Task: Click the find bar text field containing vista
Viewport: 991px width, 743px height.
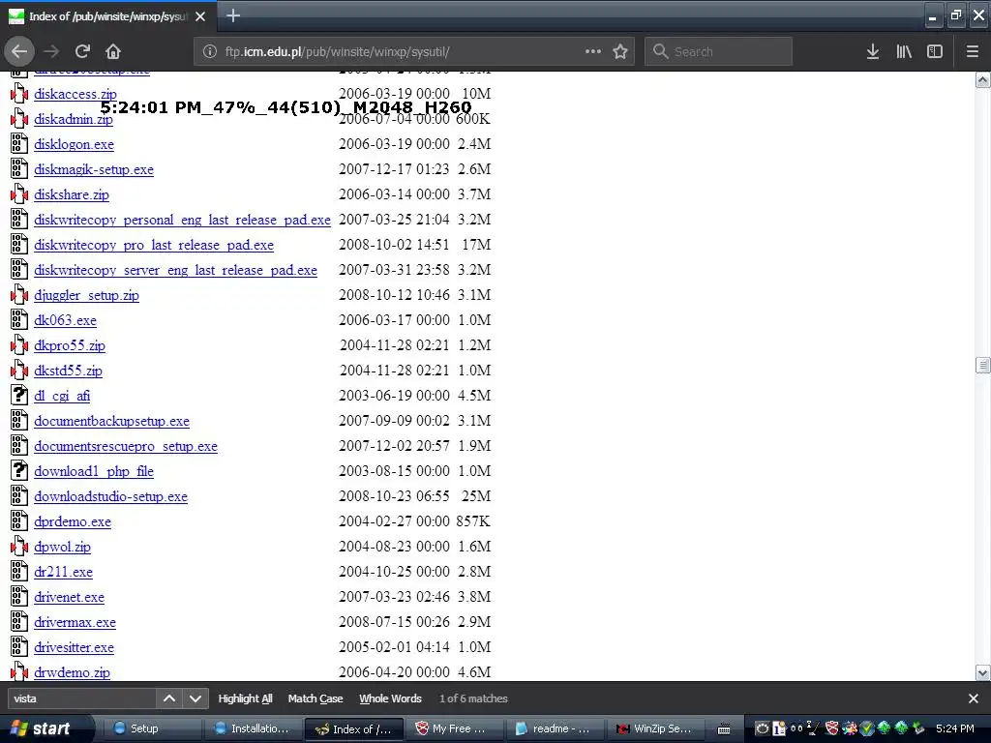Action: 82,698
